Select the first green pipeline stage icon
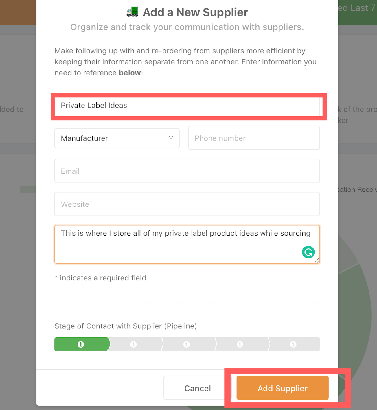The width and height of the screenshot is (377, 410). 81,344
